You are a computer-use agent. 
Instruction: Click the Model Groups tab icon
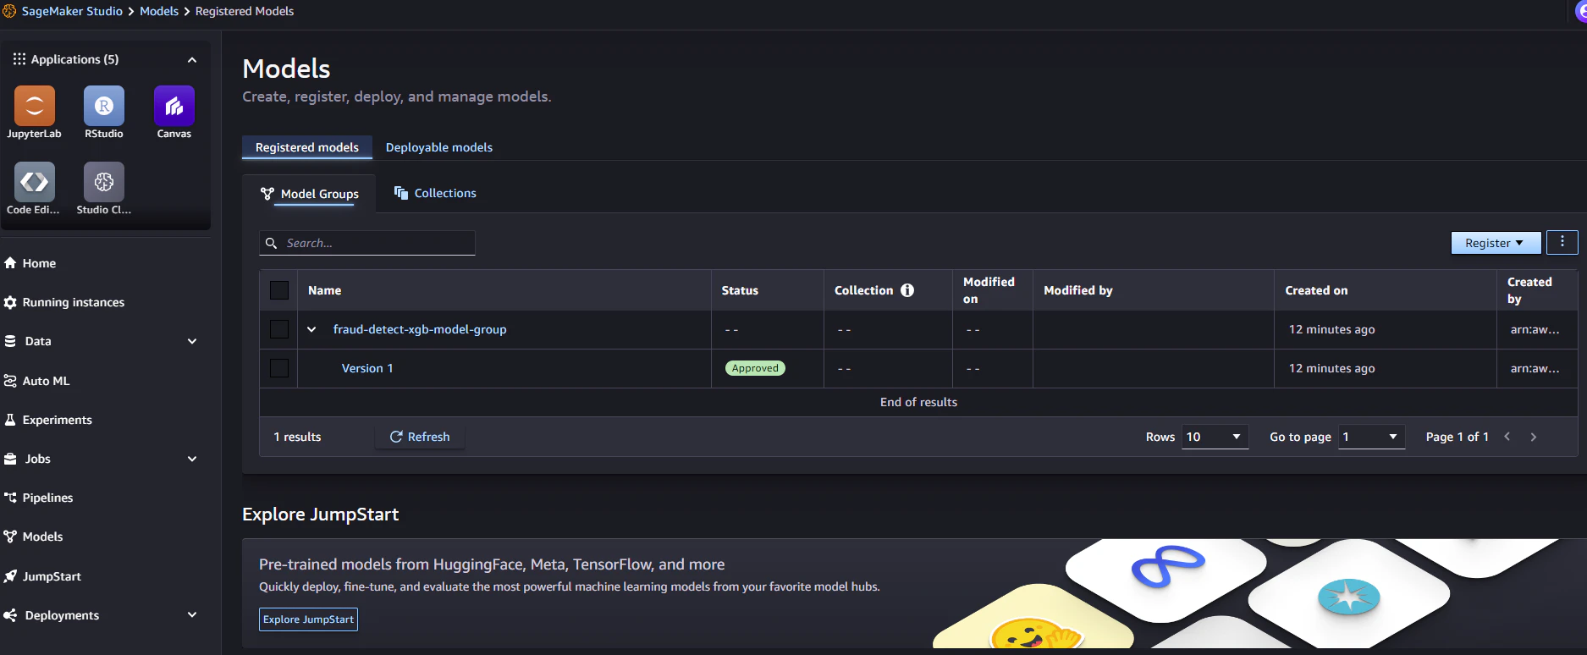point(267,194)
